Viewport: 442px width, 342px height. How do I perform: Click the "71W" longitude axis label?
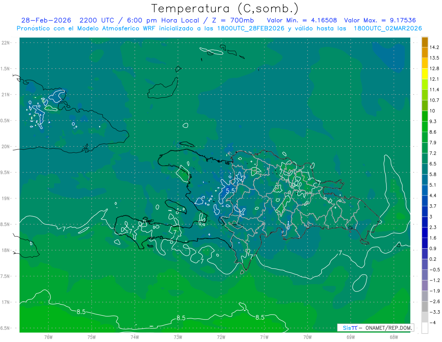(264, 337)
